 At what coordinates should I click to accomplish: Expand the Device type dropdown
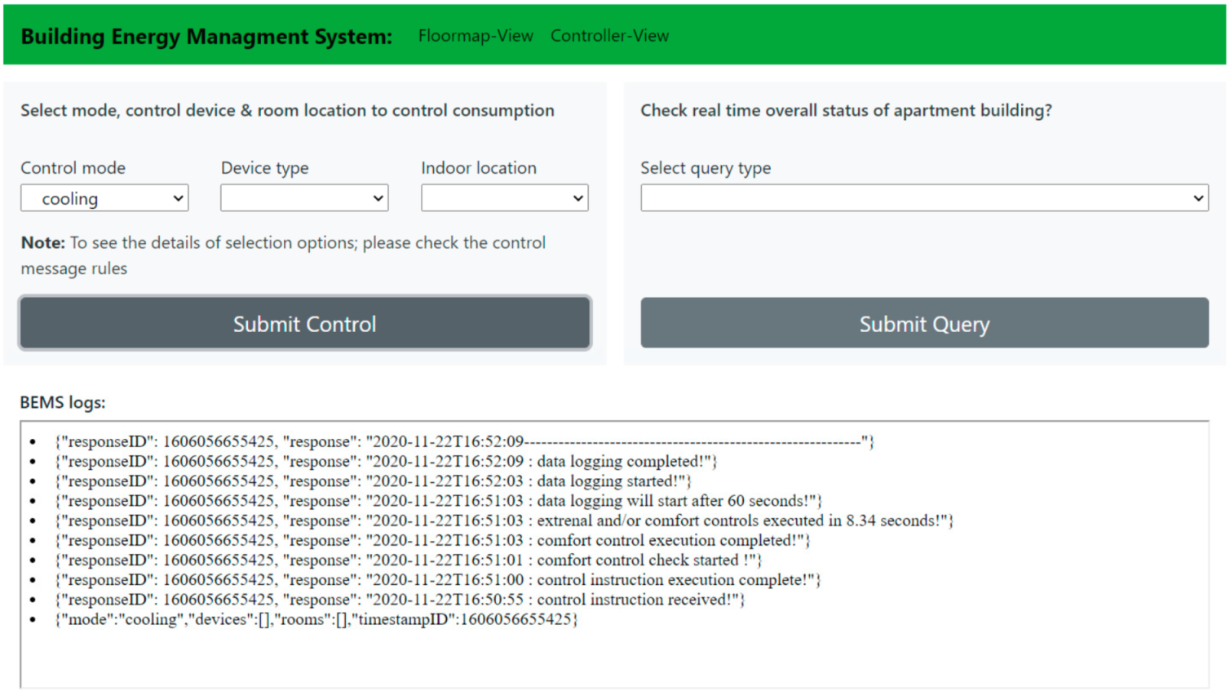[304, 198]
